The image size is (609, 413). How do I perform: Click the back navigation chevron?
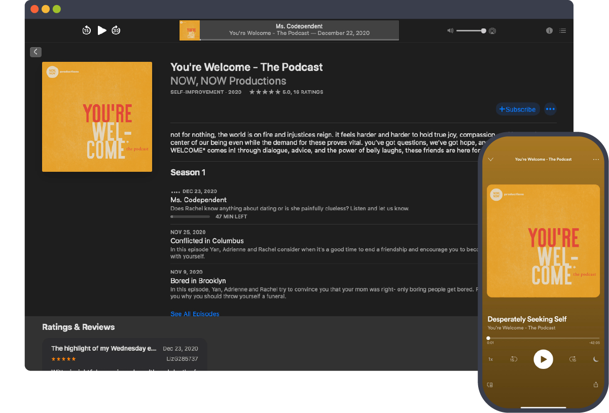click(x=35, y=52)
